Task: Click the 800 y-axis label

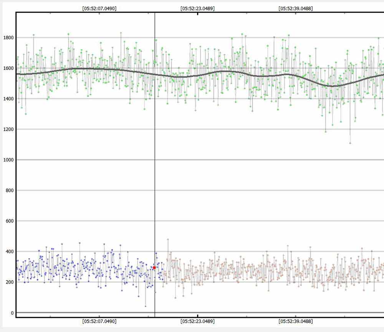Action: (9, 191)
